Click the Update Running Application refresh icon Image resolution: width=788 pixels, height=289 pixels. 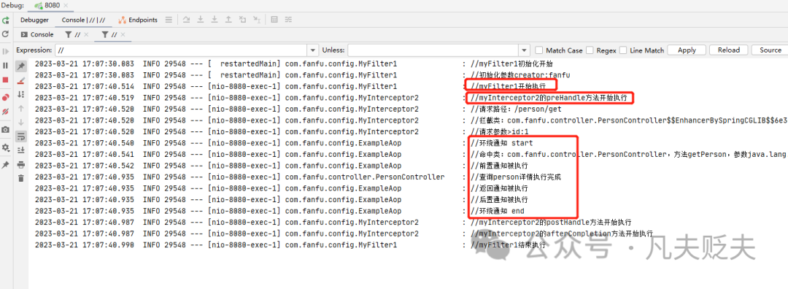tap(6, 34)
